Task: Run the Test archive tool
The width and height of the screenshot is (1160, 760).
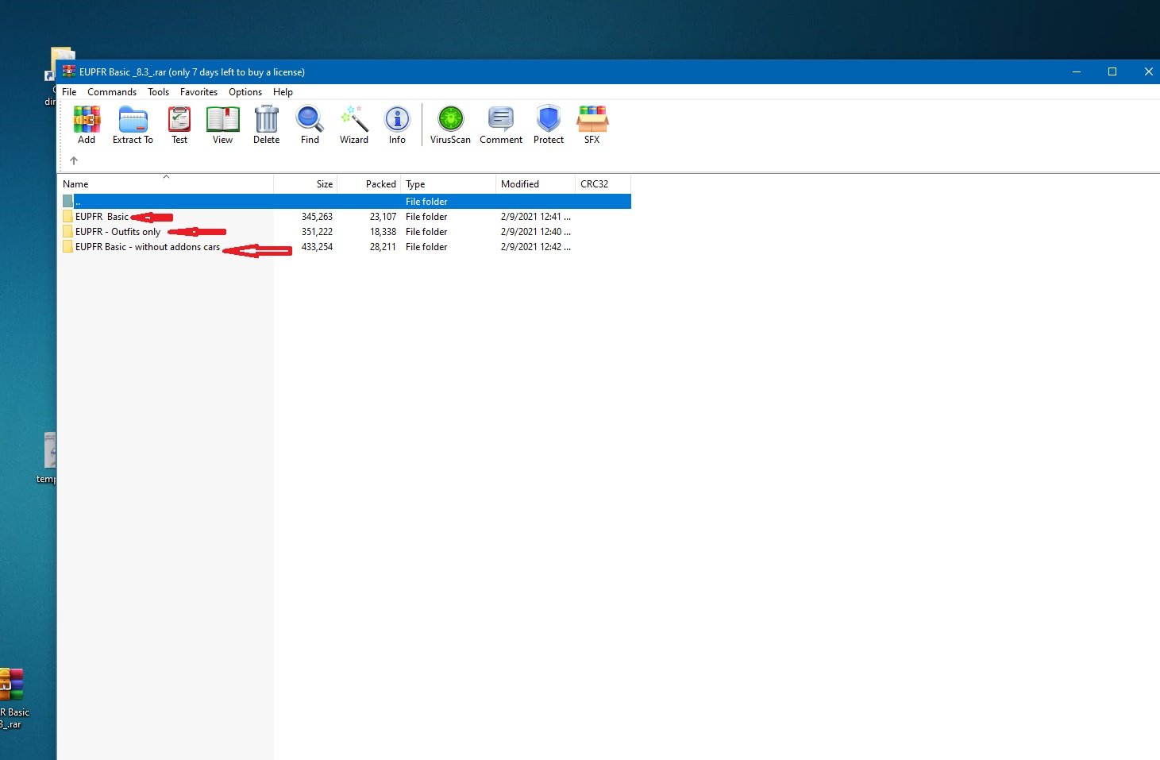Action: [x=179, y=125]
